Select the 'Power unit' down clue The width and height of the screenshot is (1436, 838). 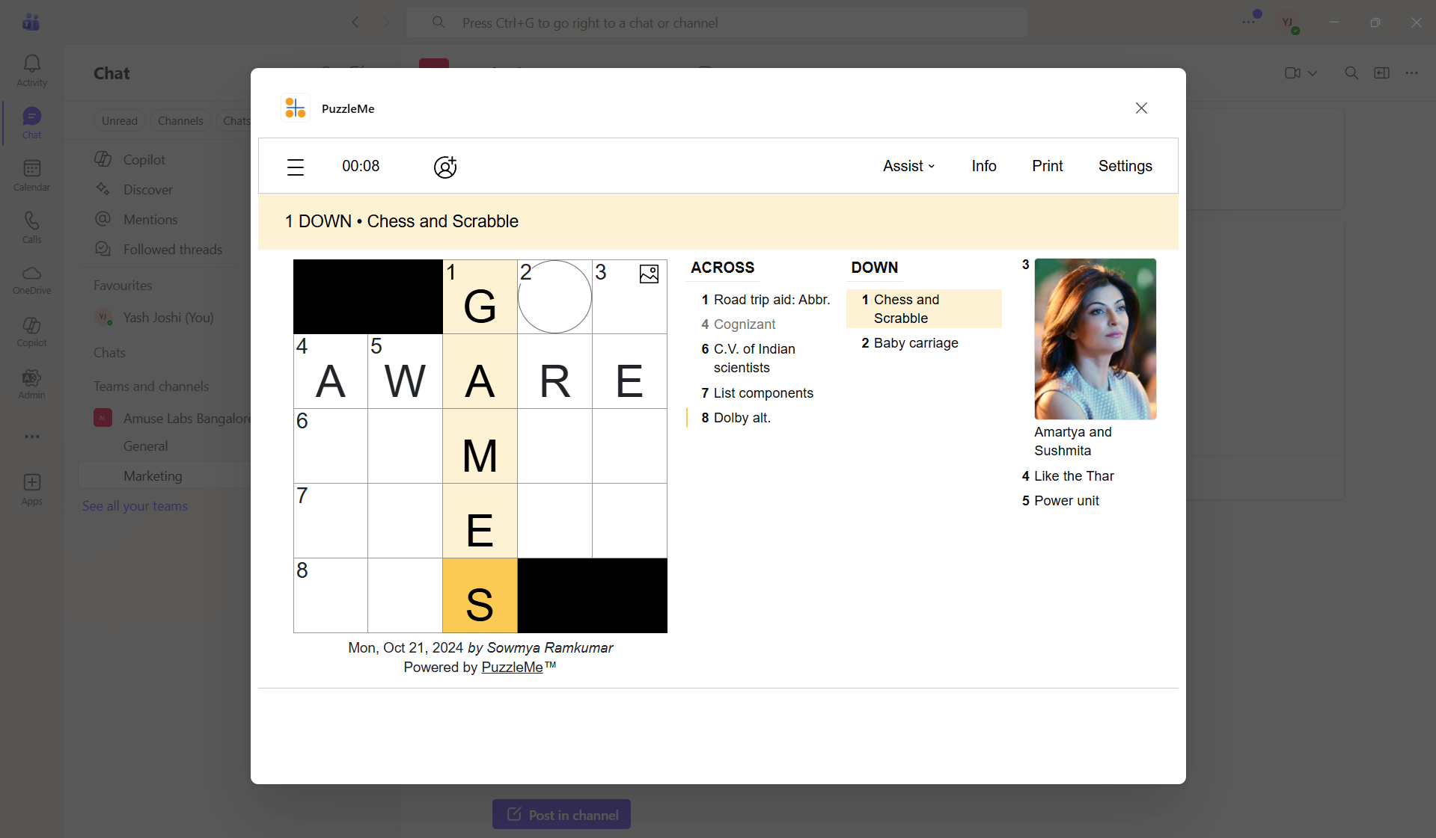pos(1066,501)
